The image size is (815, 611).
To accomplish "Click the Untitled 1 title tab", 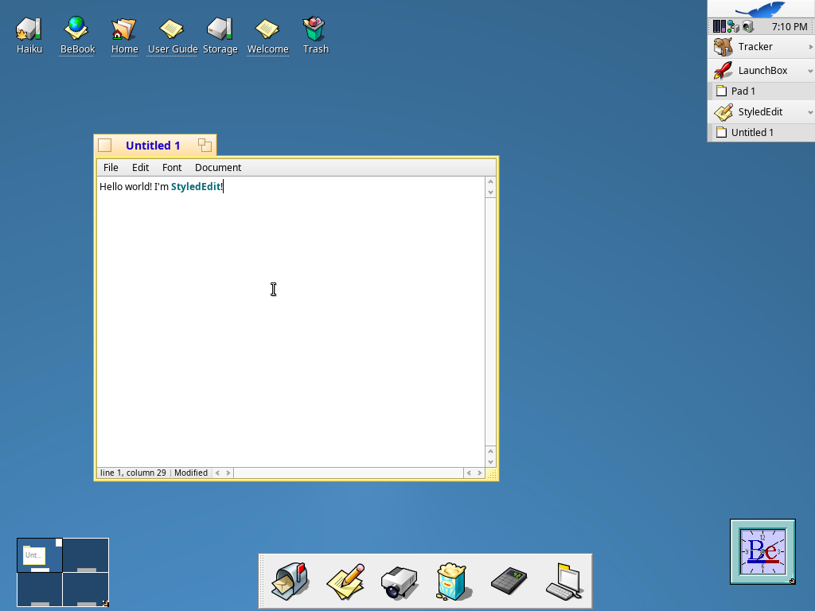I will pos(153,146).
